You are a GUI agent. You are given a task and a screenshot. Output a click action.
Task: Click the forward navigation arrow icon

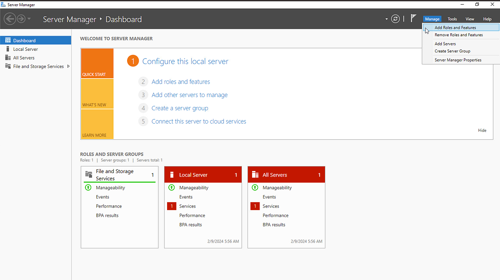[x=21, y=19]
